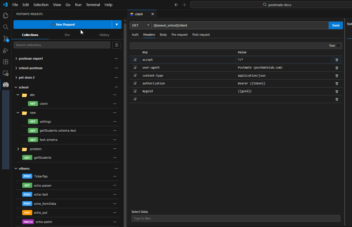The width and height of the screenshot is (352, 227).
Task: Click the Select Data filter field
Action: 235,218
